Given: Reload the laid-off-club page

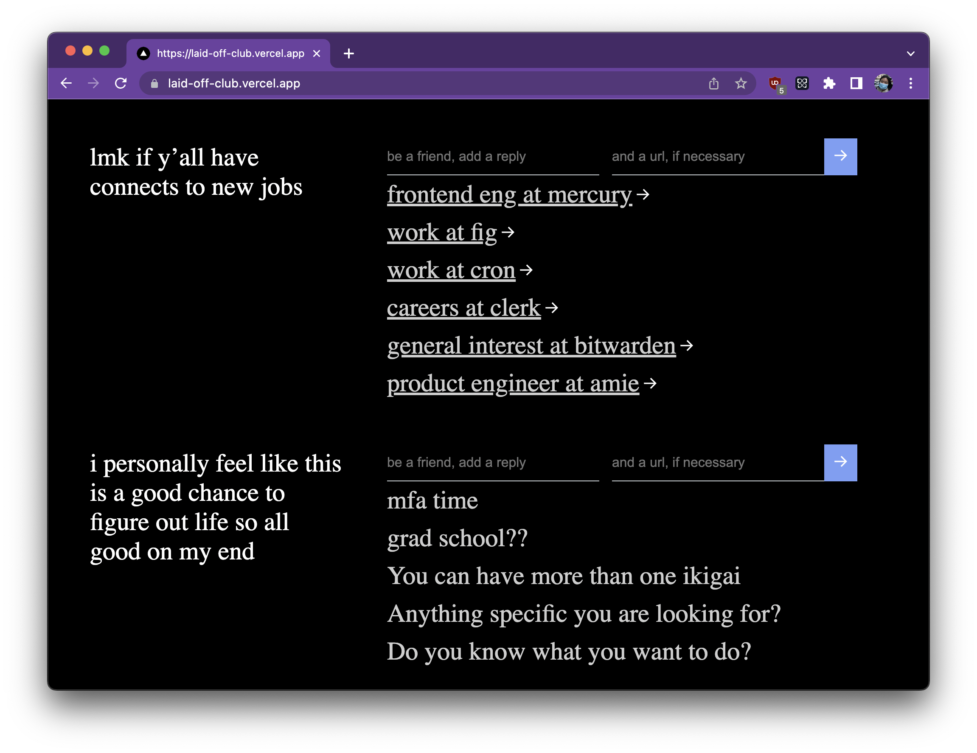Looking at the screenshot, I should [x=121, y=83].
